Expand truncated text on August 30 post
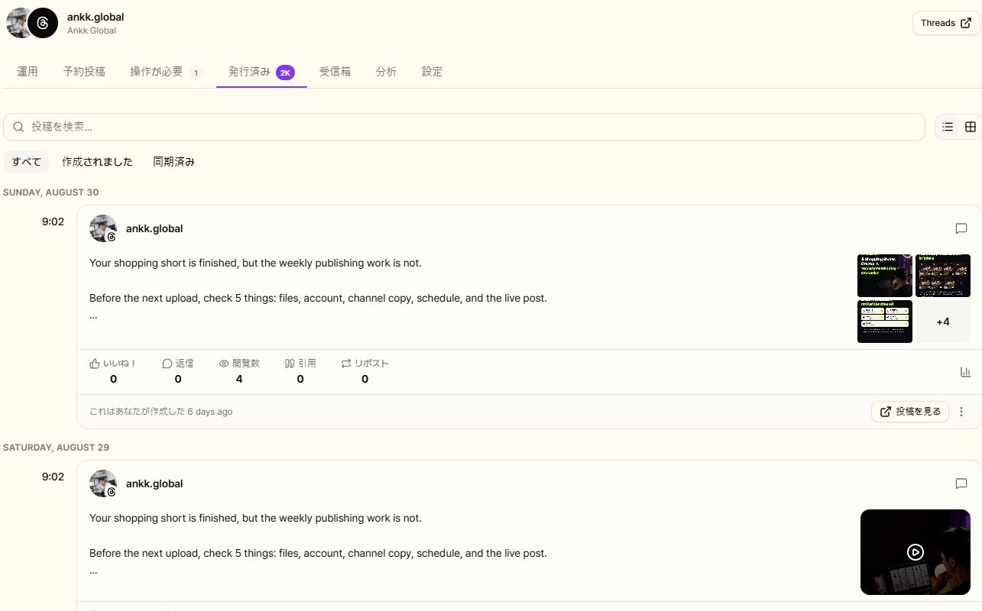Screen dimensions: 982x611 [93, 315]
